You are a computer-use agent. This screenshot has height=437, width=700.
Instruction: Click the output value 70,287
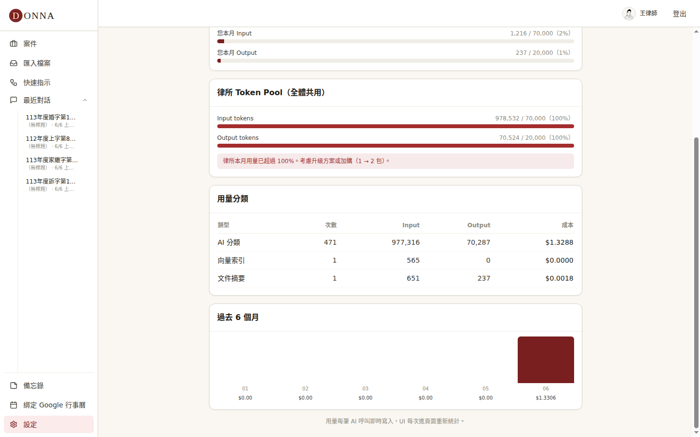point(478,242)
